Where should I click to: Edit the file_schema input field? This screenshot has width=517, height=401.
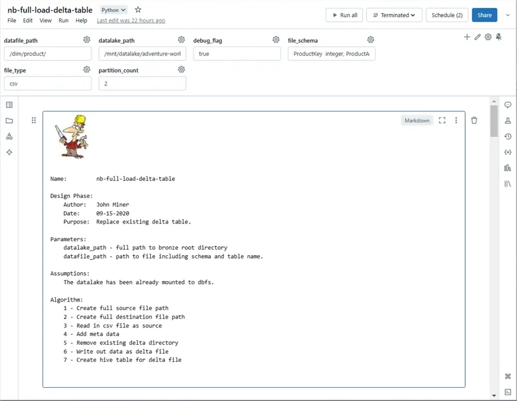click(331, 54)
